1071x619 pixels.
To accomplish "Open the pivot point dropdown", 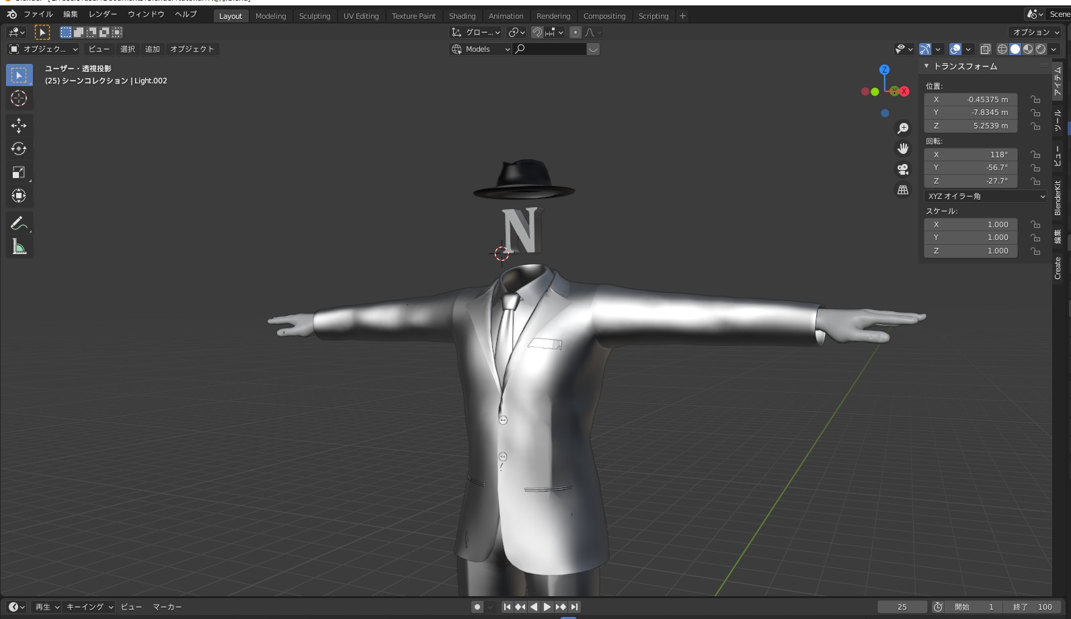I will pos(516,32).
